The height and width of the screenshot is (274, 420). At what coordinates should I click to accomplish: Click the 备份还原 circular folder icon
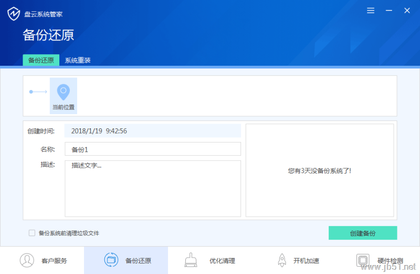(x=111, y=260)
